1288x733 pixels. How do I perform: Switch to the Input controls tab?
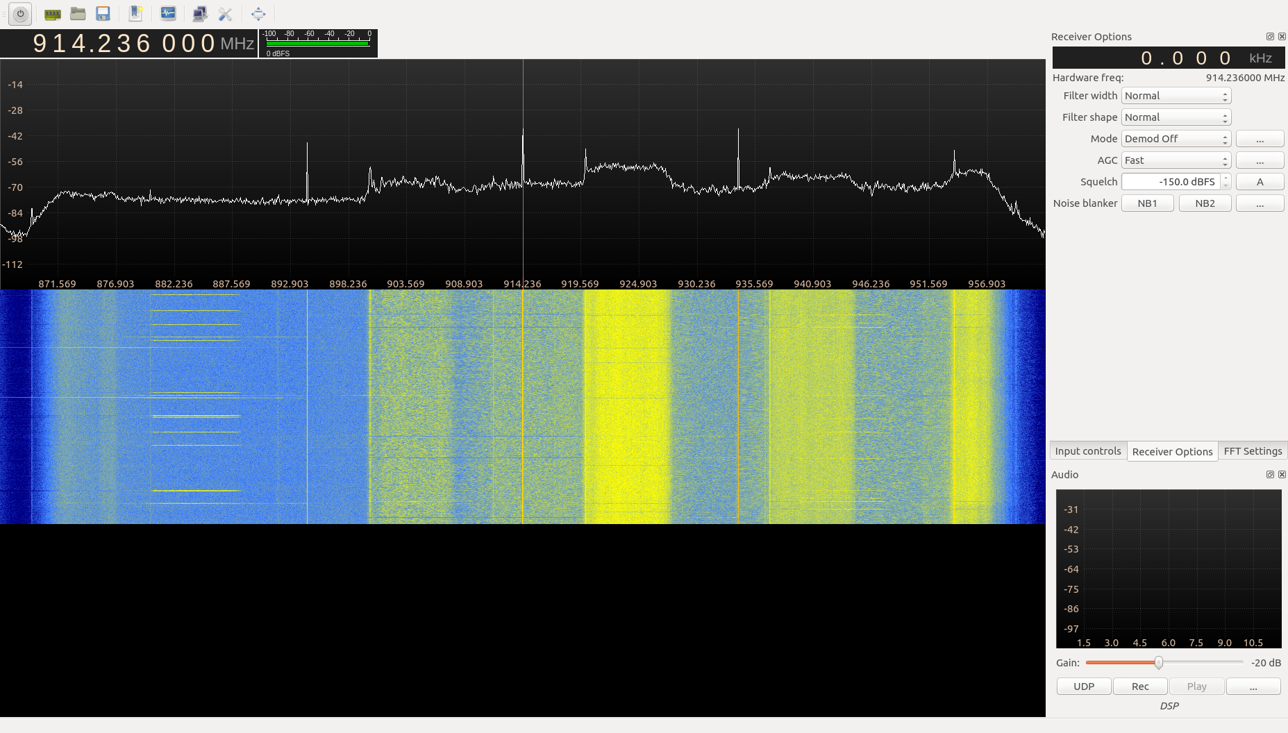point(1087,451)
